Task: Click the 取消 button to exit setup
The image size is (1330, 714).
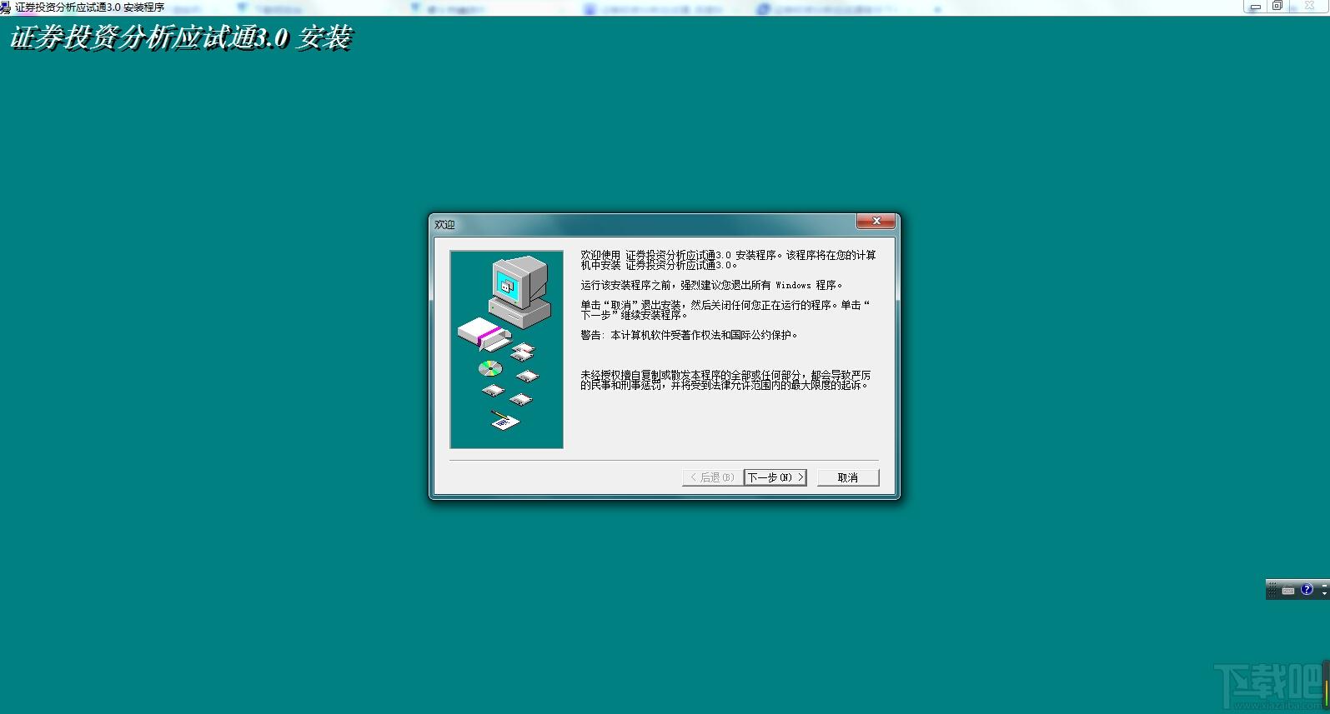Action: [848, 477]
